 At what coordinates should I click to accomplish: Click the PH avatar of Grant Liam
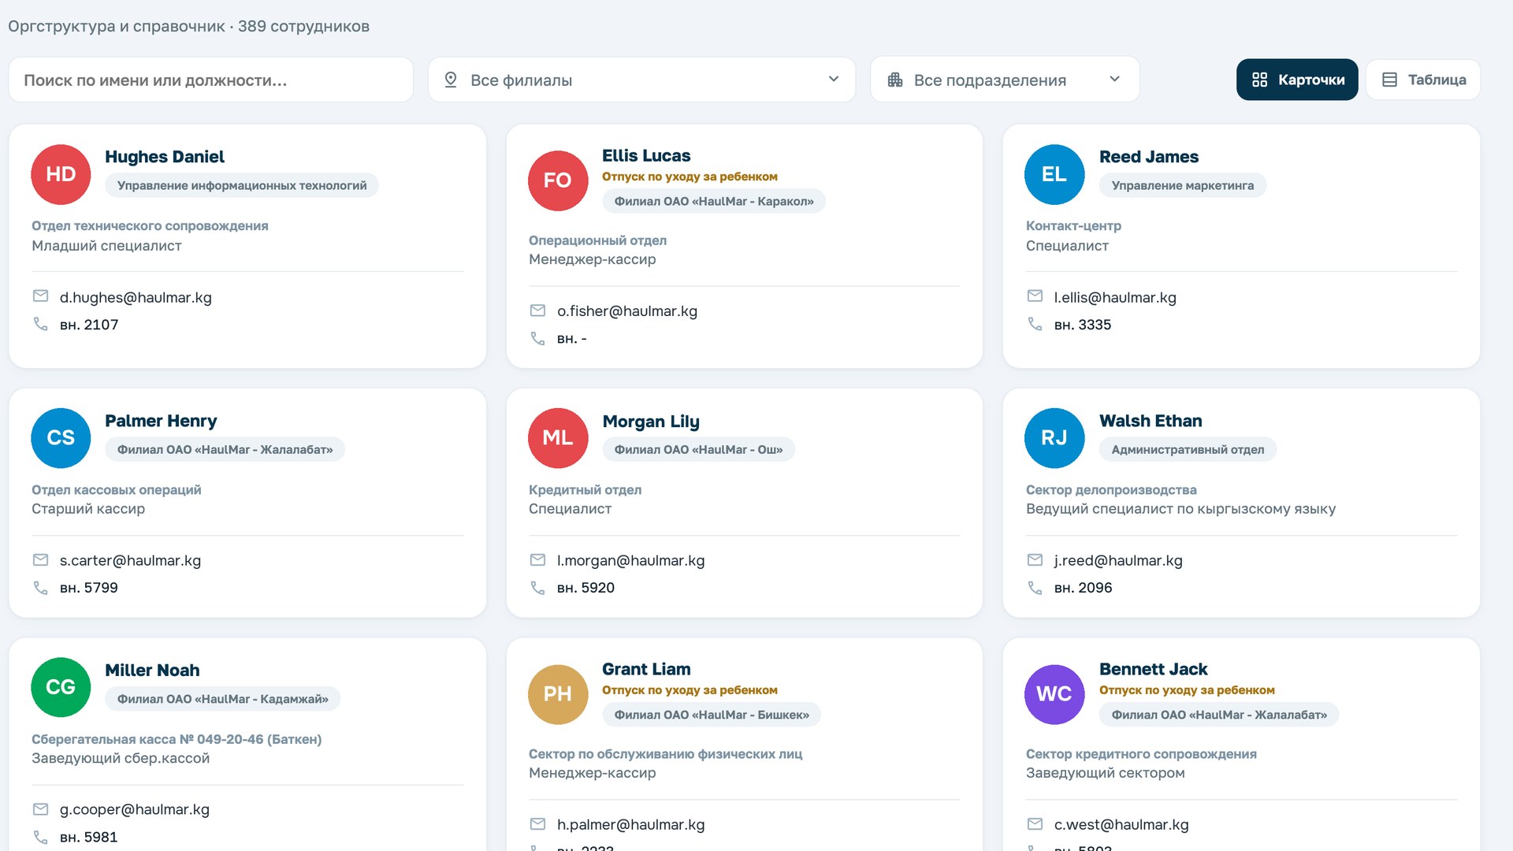pos(558,694)
